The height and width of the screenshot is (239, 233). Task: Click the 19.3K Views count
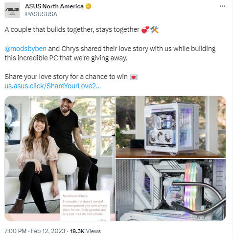(86, 231)
